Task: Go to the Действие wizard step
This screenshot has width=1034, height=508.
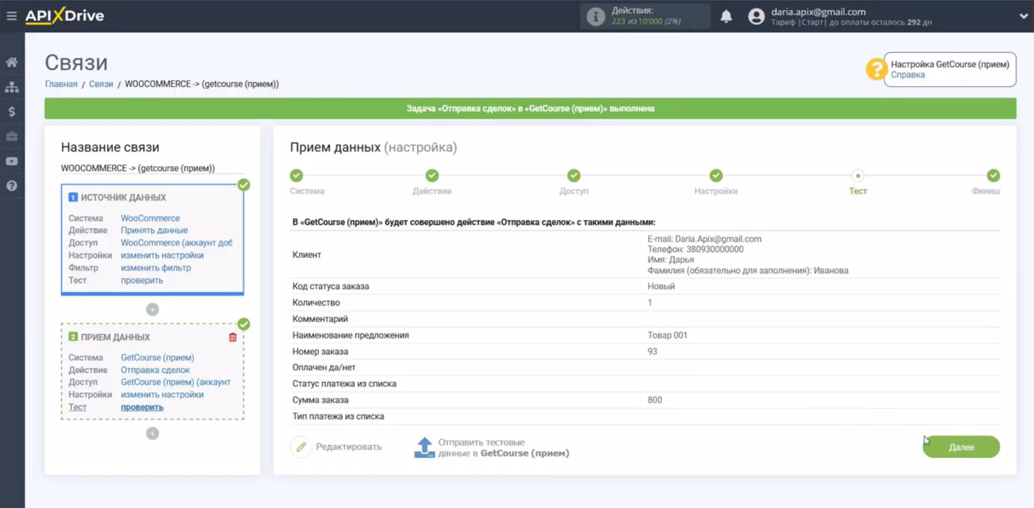Action: [x=432, y=176]
